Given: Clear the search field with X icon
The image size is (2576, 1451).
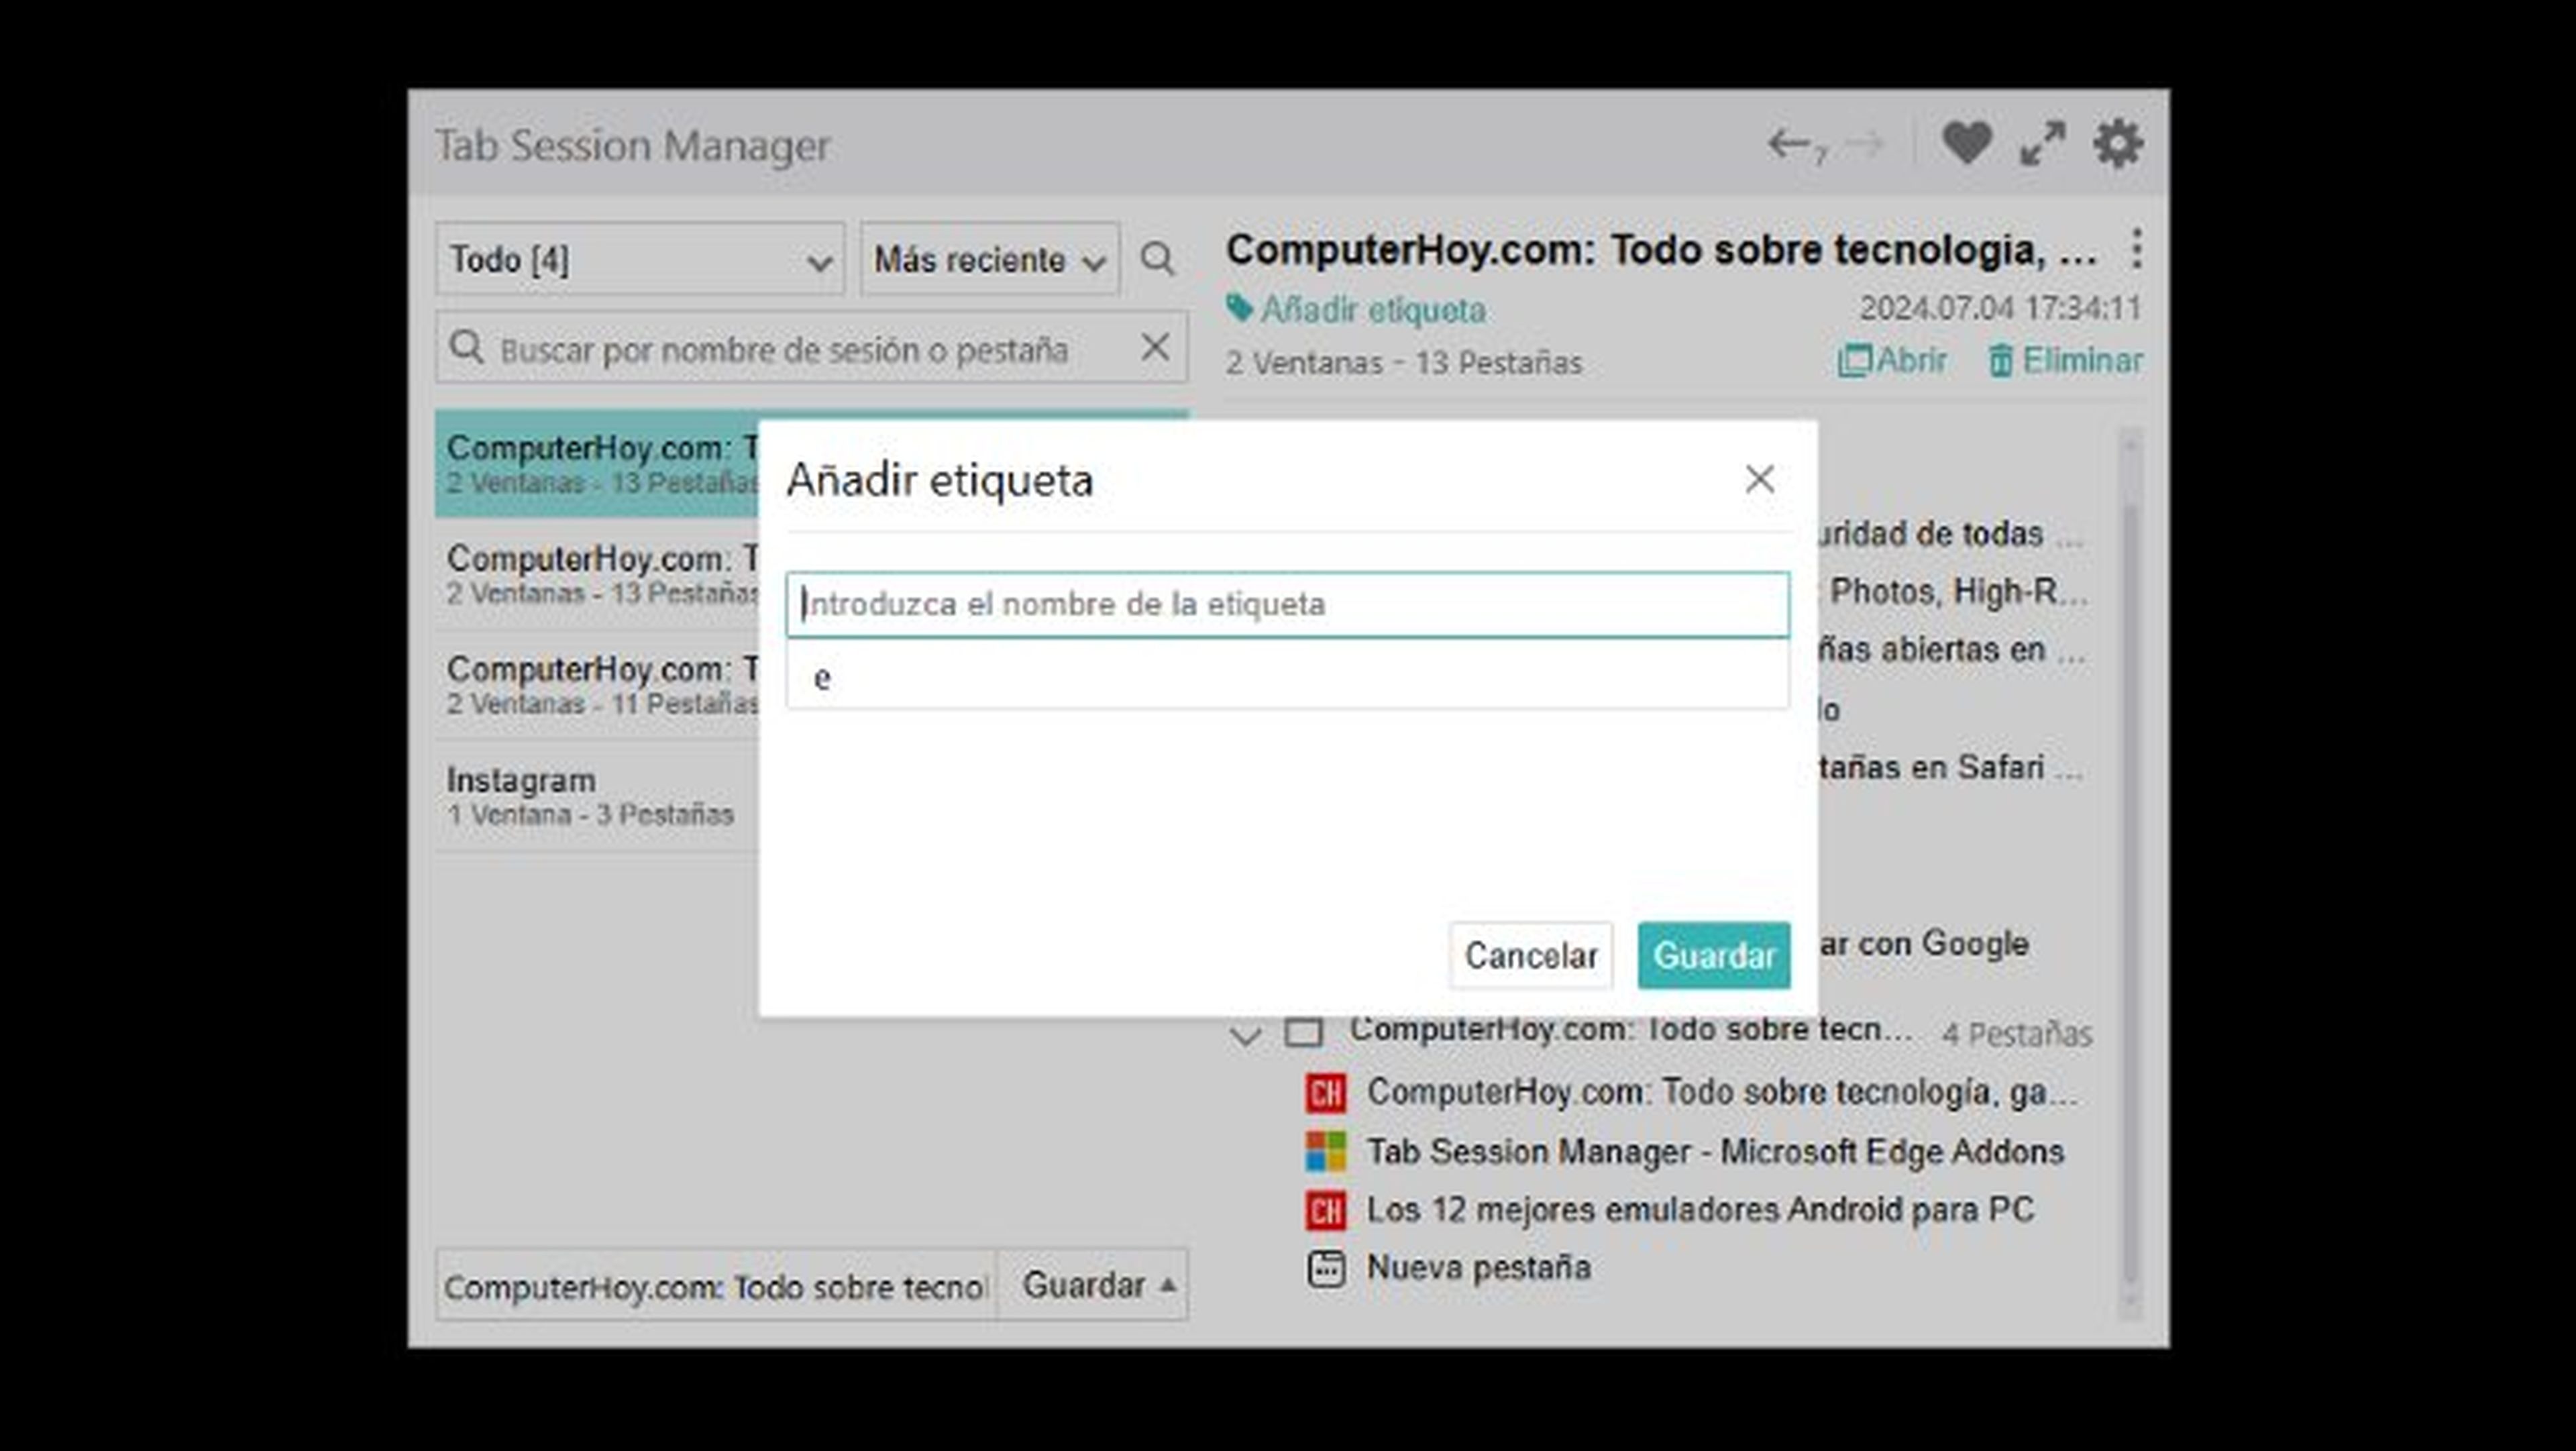Looking at the screenshot, I should click(x=1155, y=348).
